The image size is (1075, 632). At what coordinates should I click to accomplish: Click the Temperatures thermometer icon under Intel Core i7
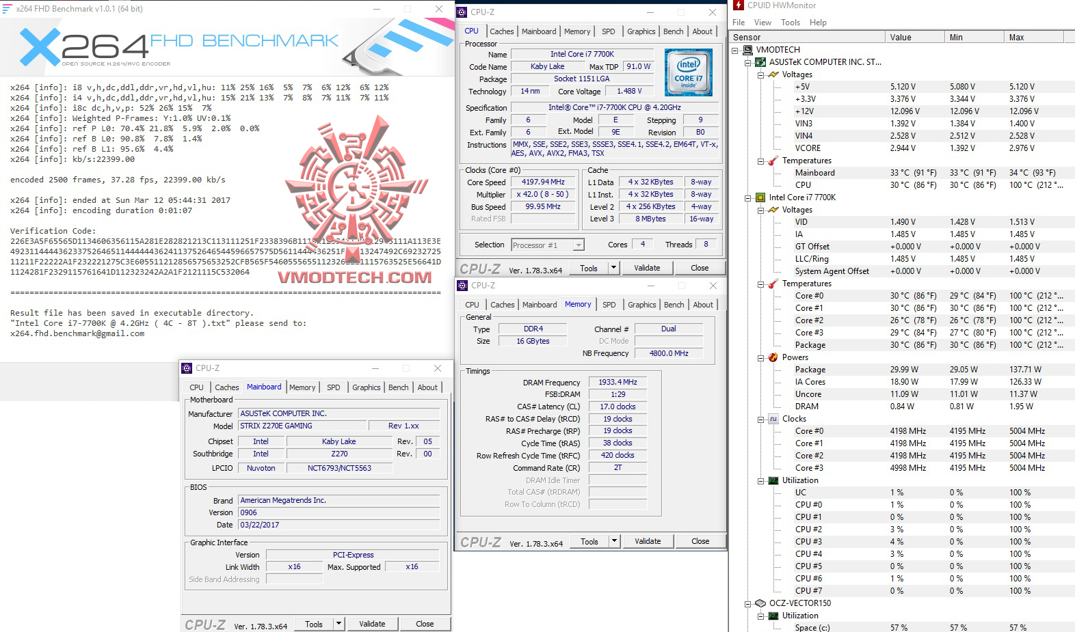773,284
